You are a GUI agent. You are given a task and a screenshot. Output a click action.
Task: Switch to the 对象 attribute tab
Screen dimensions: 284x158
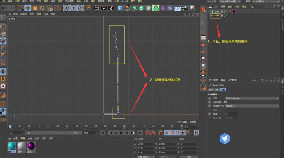click(x=223, y=90)
